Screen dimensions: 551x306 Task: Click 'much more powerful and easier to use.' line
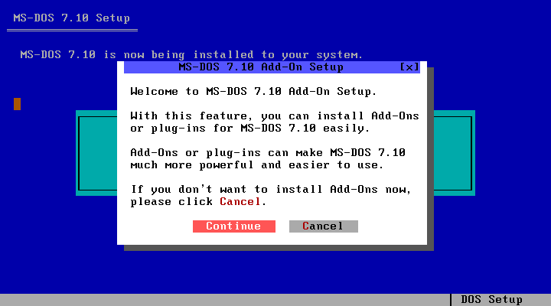click(256, 165)
